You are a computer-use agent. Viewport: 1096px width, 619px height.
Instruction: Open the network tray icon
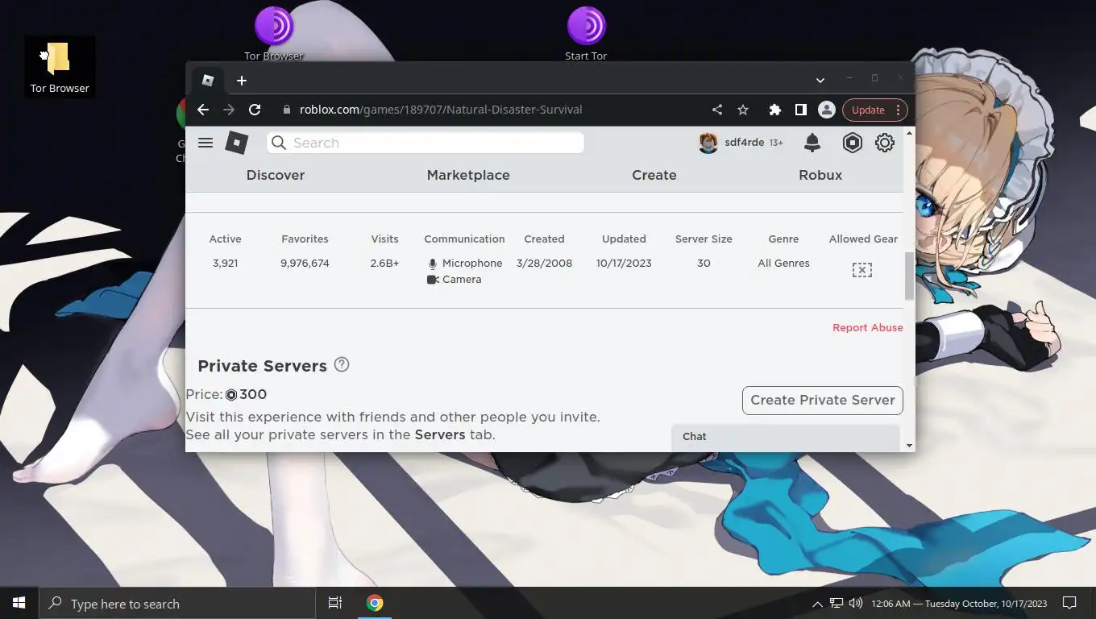click(837, 603)
